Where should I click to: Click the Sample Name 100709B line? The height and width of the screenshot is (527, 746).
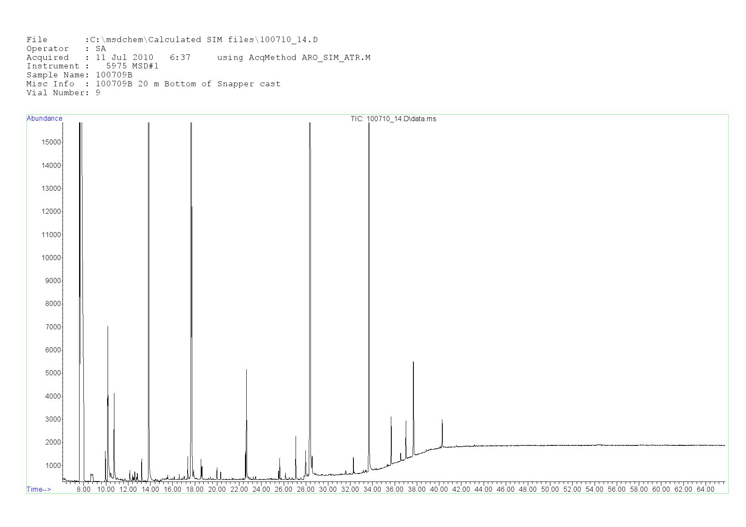(x=79, y=75)
